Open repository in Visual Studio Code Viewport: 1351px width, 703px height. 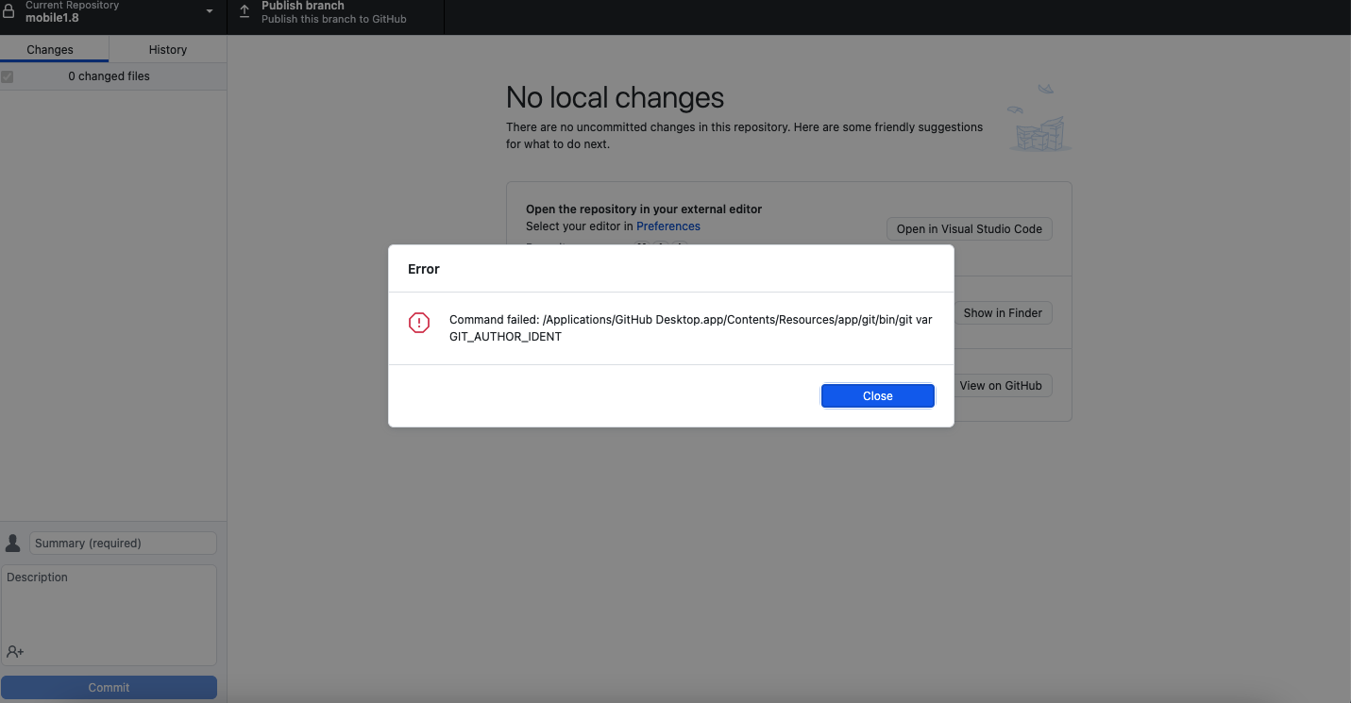coord(969,228)
